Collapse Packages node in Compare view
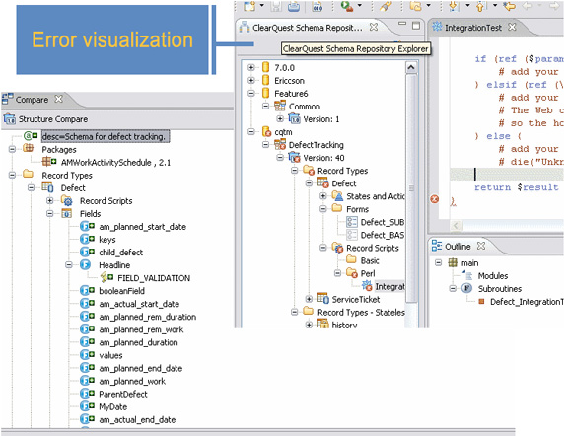 [x=12, y=149]
